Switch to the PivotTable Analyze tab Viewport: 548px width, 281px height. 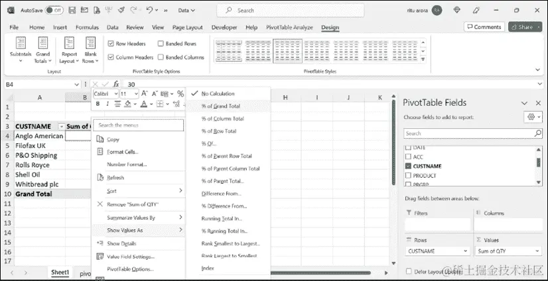click(x=289, y=27)
